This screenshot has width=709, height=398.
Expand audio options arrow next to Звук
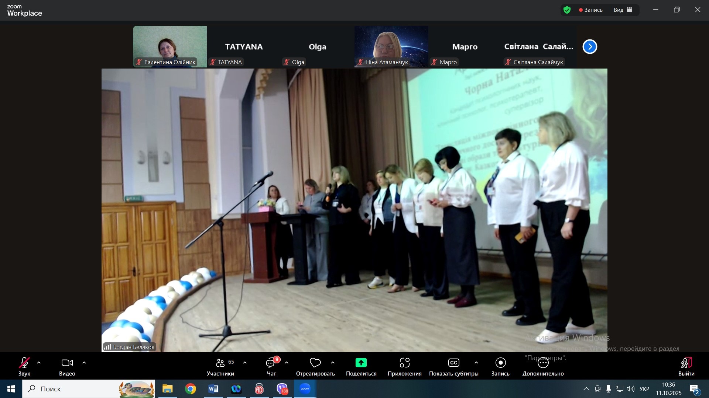pos(39,363)
